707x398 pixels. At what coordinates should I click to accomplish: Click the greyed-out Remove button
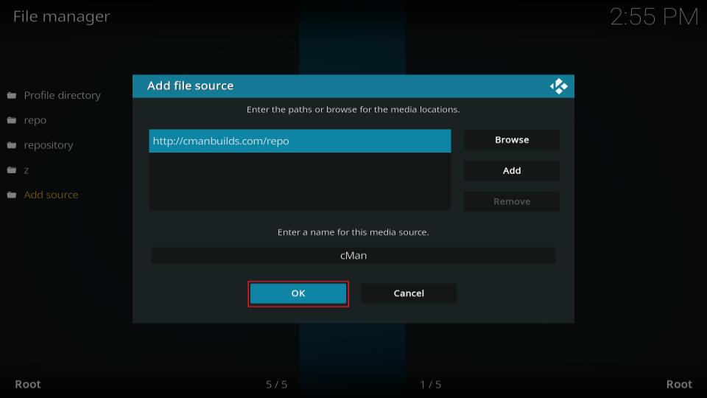[512, 201]
